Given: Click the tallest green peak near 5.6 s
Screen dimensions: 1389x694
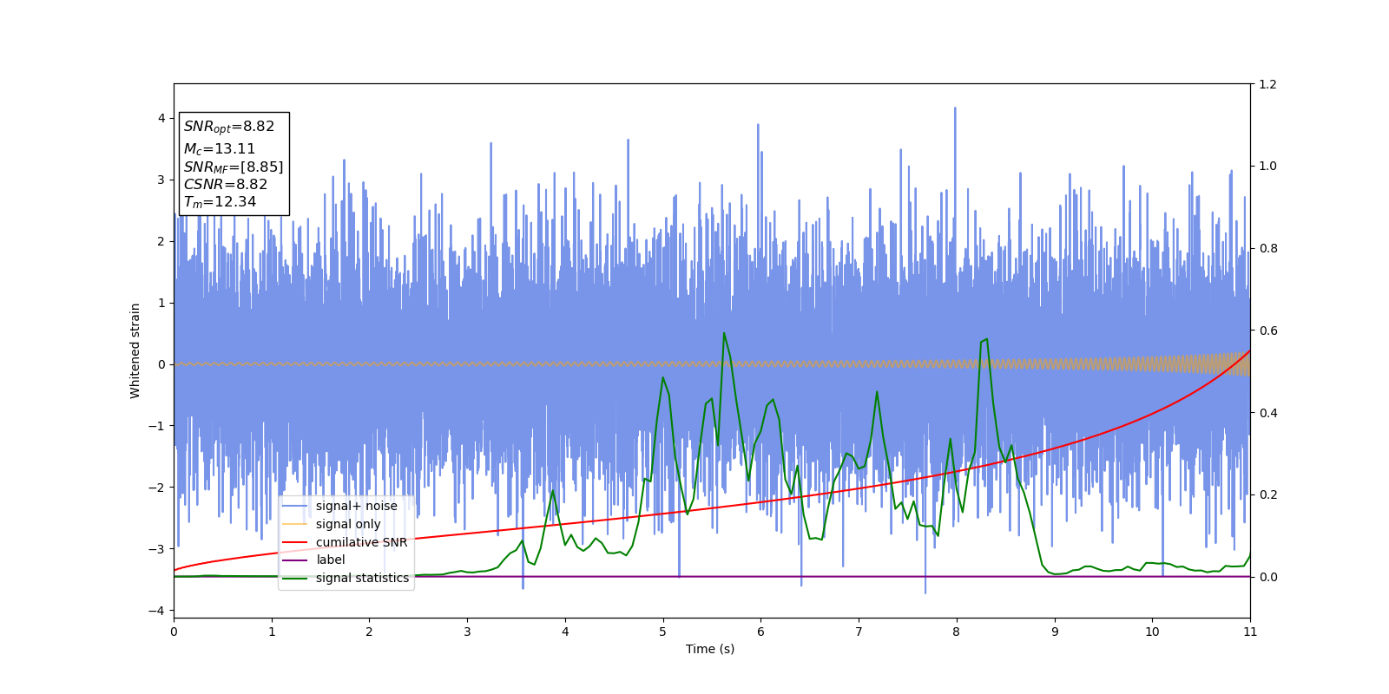Looking at the screenshot, I should (x=724, y=333).
